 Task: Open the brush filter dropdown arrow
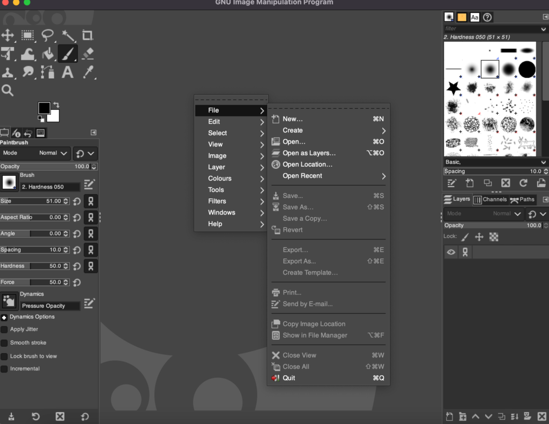click(x=543, y=29)
